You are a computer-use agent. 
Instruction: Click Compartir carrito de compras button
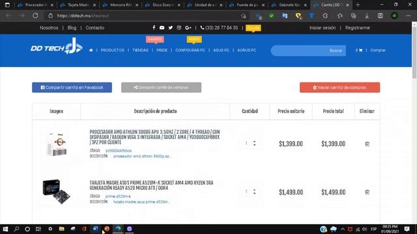161,87
